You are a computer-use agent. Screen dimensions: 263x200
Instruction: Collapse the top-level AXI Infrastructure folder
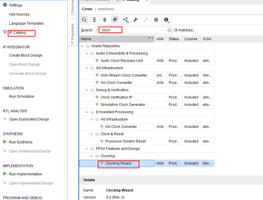pyautogui.click(x=87, y=68)
